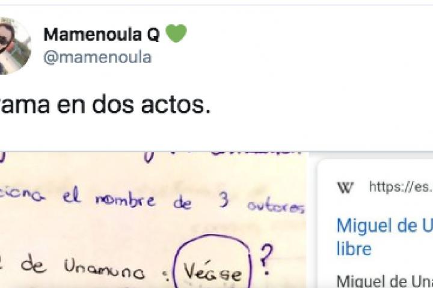433x288 pixels.
Task: Click the purple question mark beside the circle
Action: coord(266,259)
